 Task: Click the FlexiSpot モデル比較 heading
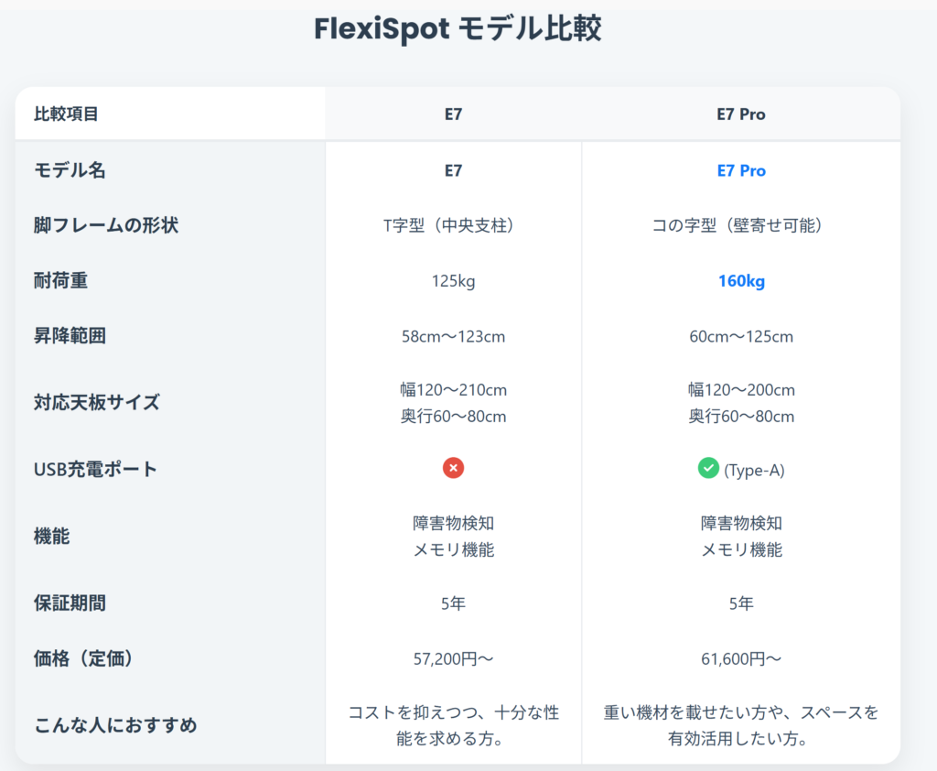click(458, 29)
